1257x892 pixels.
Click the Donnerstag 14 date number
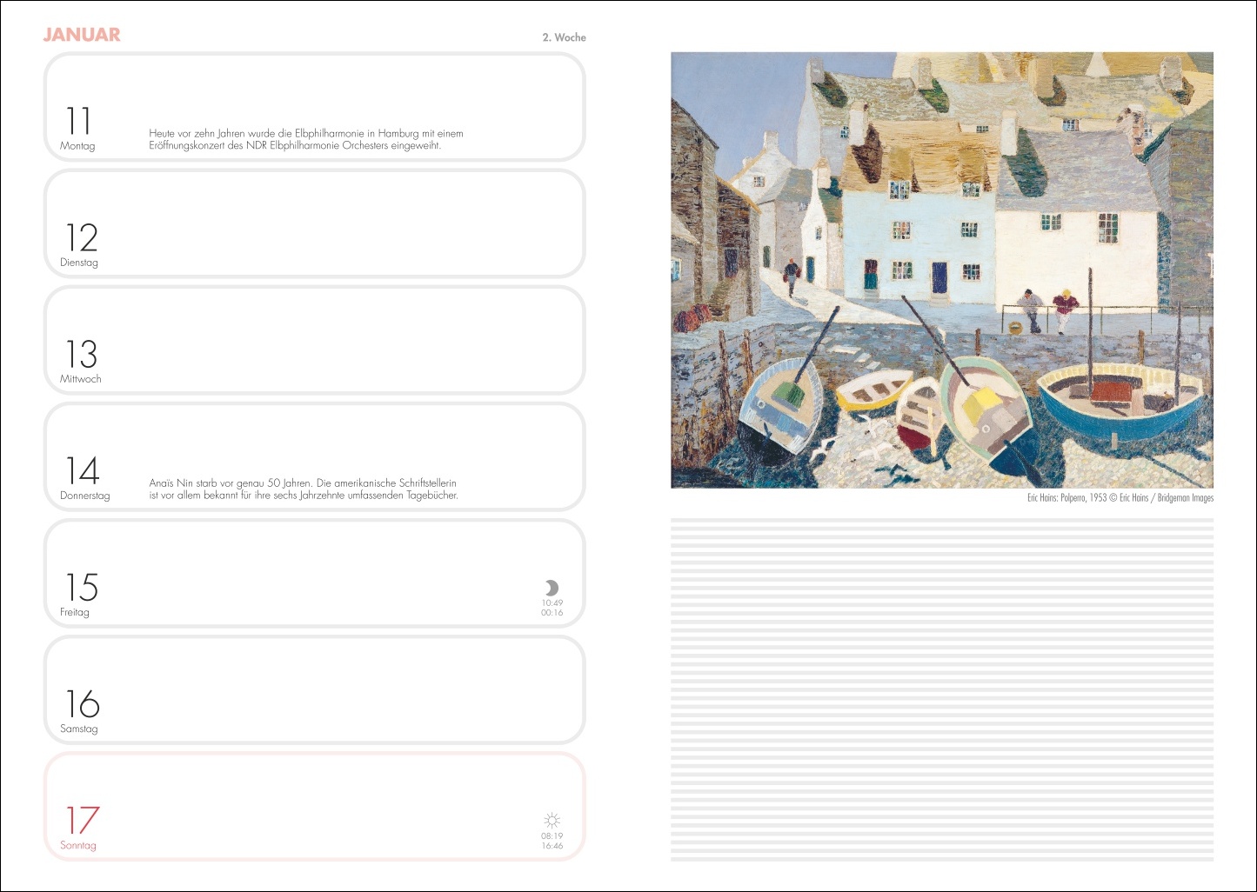click(83, 471)
